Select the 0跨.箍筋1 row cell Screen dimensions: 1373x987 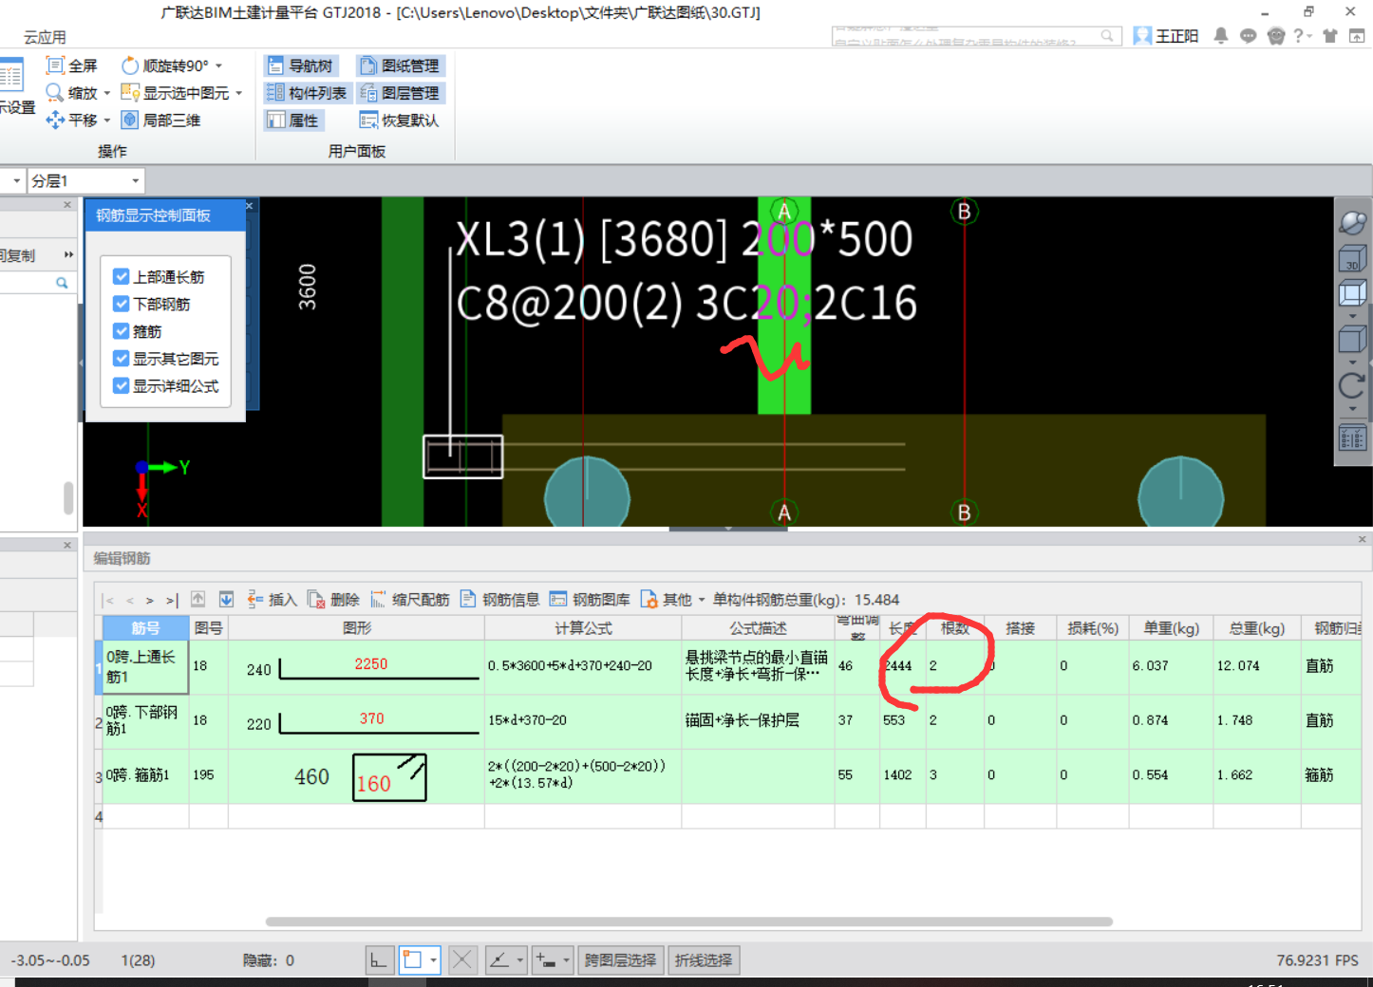(146, 776)
